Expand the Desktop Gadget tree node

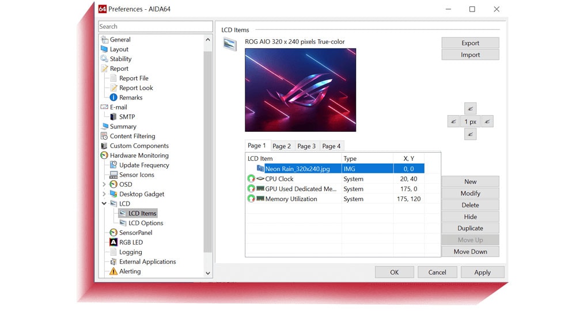[104, 194]
